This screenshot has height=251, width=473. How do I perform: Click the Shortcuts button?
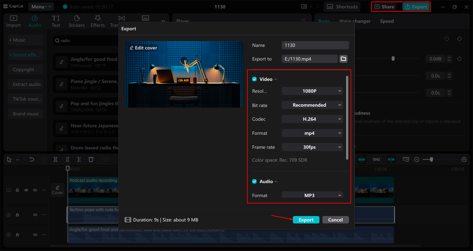(x=343, y=7)
